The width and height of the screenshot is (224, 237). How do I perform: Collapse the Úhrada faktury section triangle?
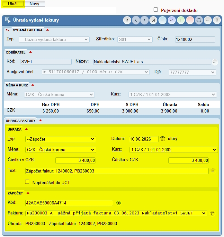coord(40,121)
